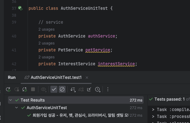This screenshot has width=190, height=123.
Task: Select AuthServiceUnitTest in the test tree
Action: click(47, 108)
